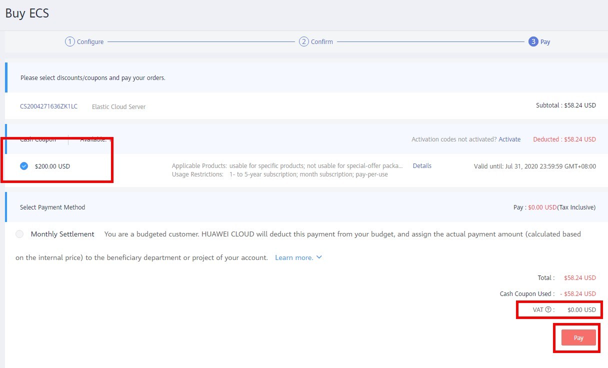Select the Monthly Settlement radio button
The height and width of the screenshot is (368, 608).
tap(18, 233)
